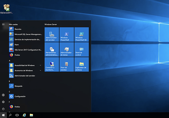This screenshot has width=169, height=118.
Task: Launch Internet Explorer from taskbar
Action: [24, 115]
